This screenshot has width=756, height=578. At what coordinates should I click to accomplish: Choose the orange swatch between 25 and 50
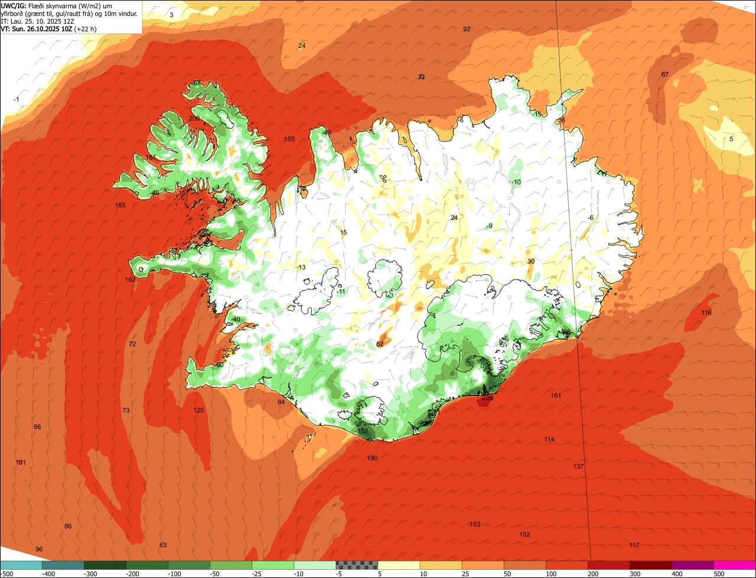coord(483,565)
